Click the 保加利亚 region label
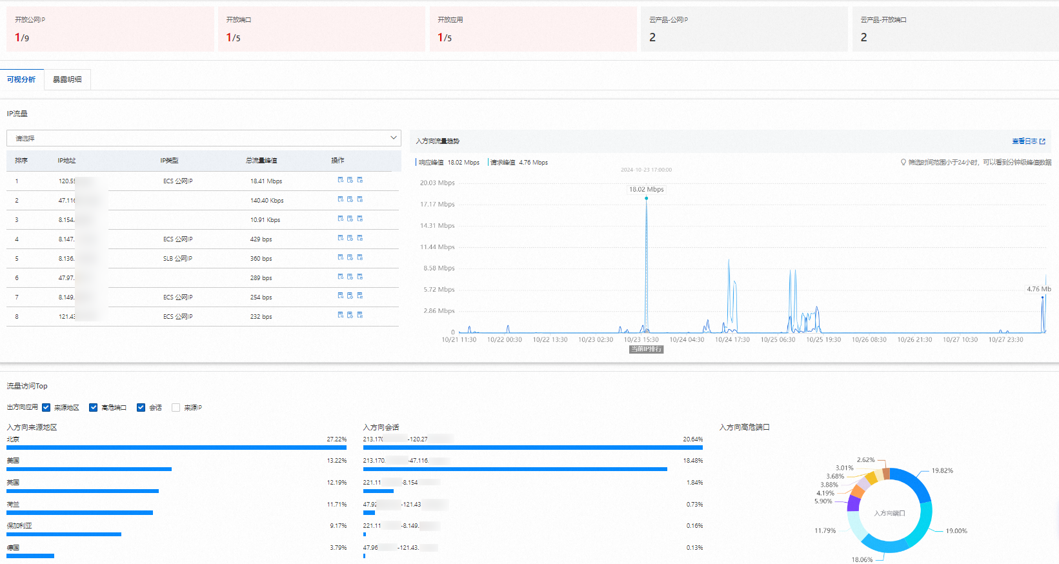The height and width of the screenshot is (564, 1059). (19, 526)
